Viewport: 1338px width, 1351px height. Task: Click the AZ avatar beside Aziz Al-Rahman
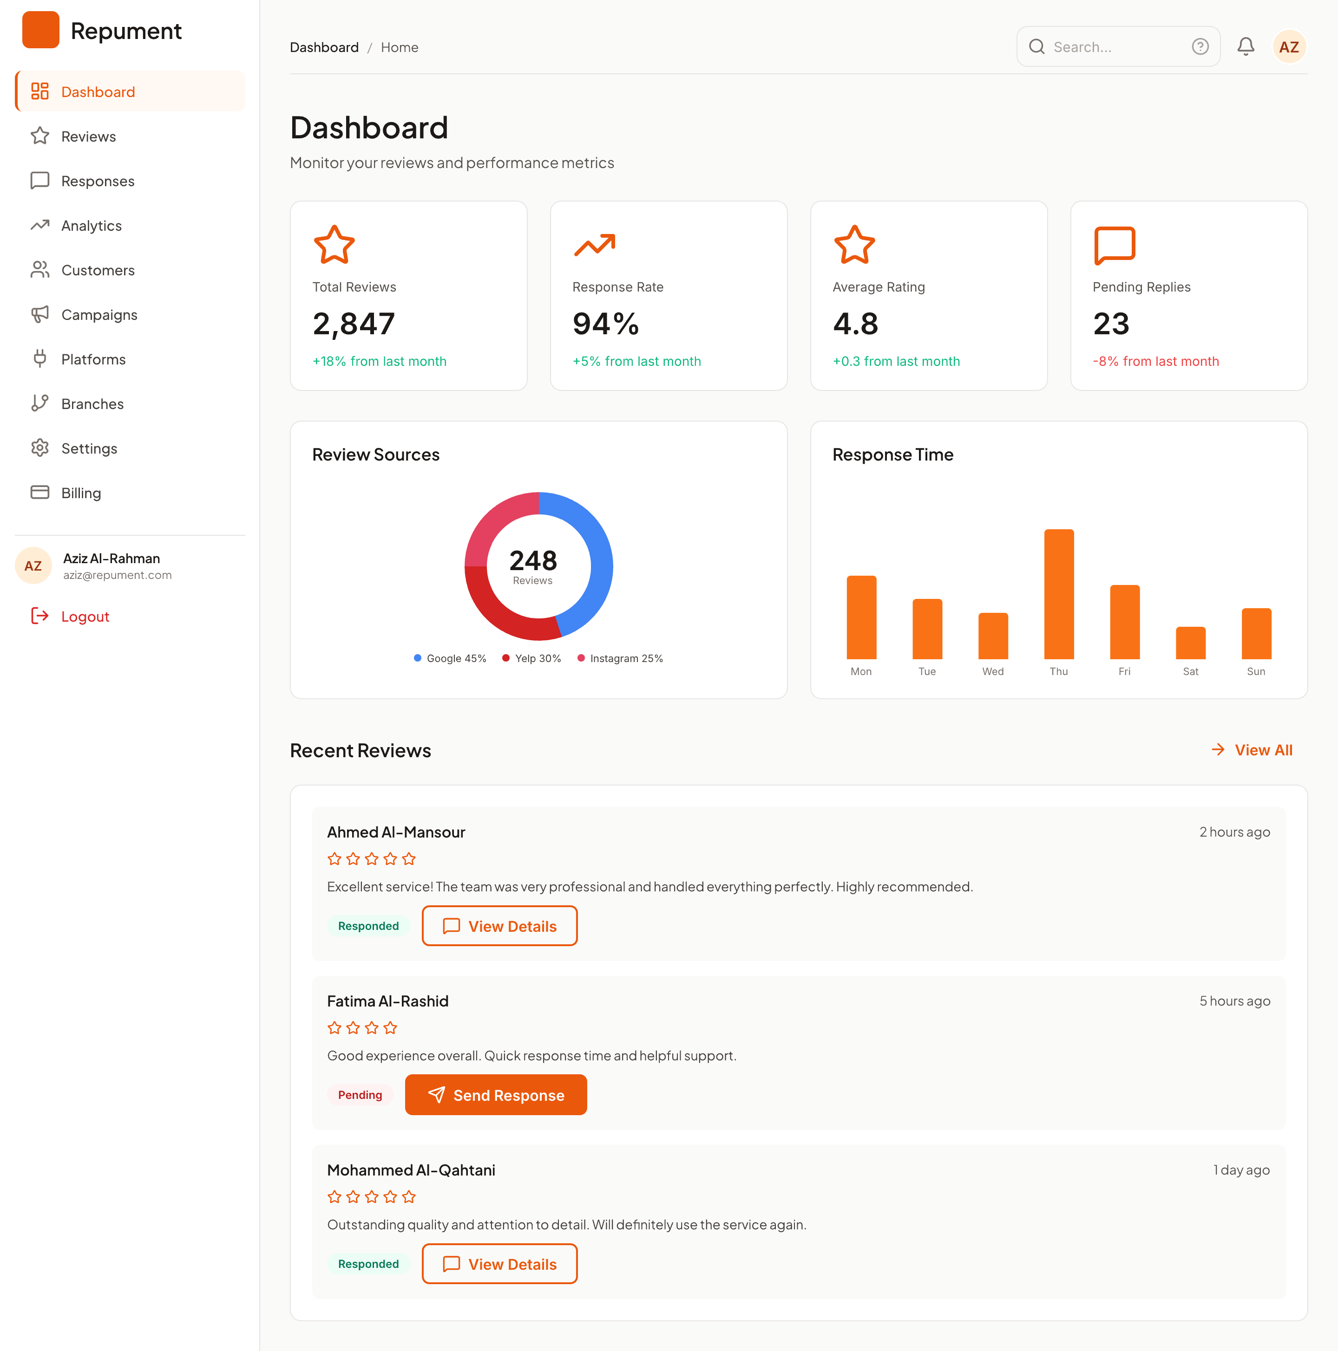pyautogui.click(x=33, y=566)
